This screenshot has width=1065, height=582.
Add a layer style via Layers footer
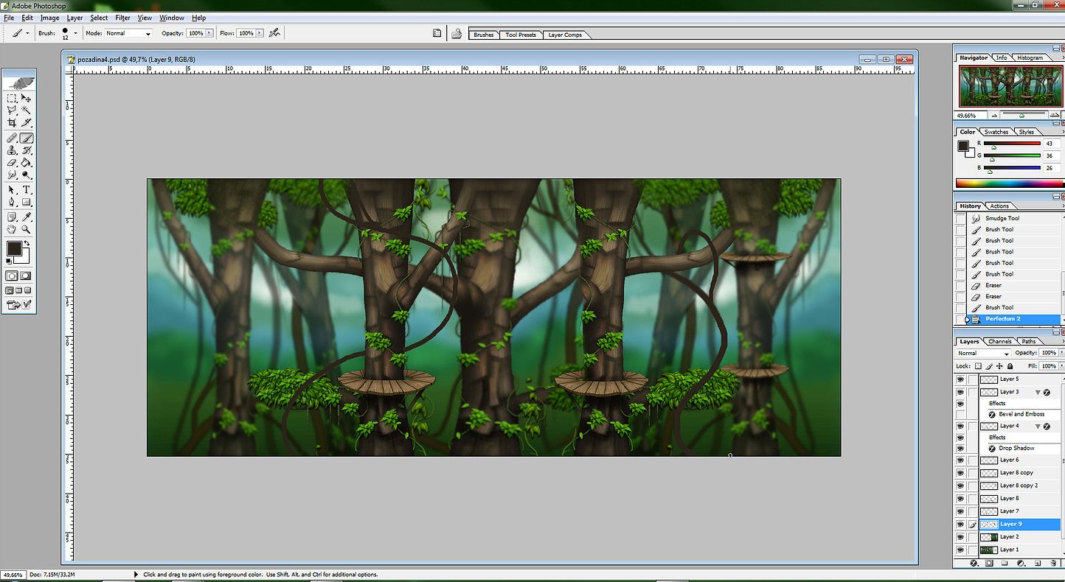[x=974, y=563]
